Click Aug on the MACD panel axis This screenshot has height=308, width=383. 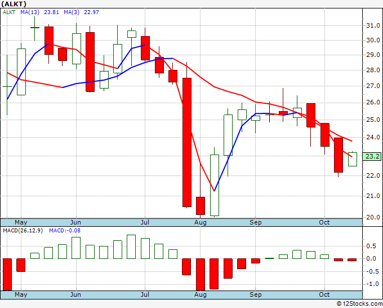click(x=201, y=295)
